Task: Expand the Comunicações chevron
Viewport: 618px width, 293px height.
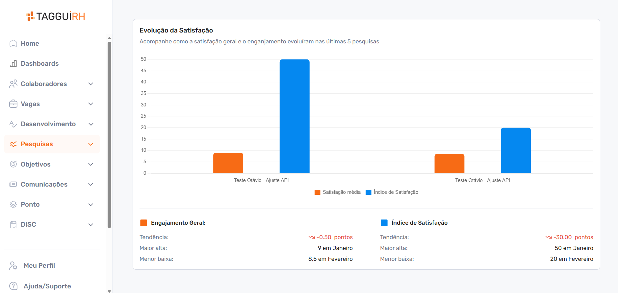Action: 91,184
